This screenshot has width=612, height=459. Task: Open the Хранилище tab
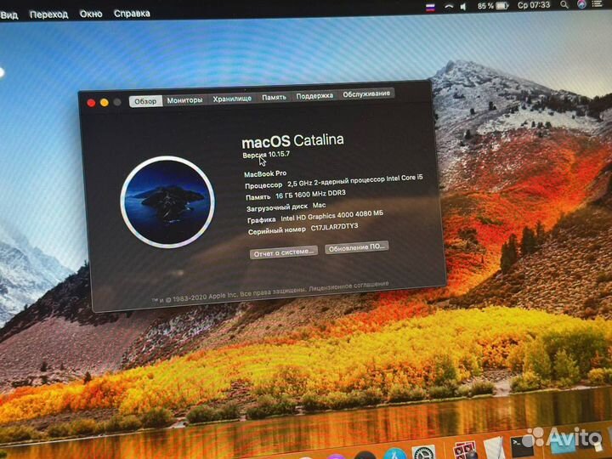pos(232,99)
